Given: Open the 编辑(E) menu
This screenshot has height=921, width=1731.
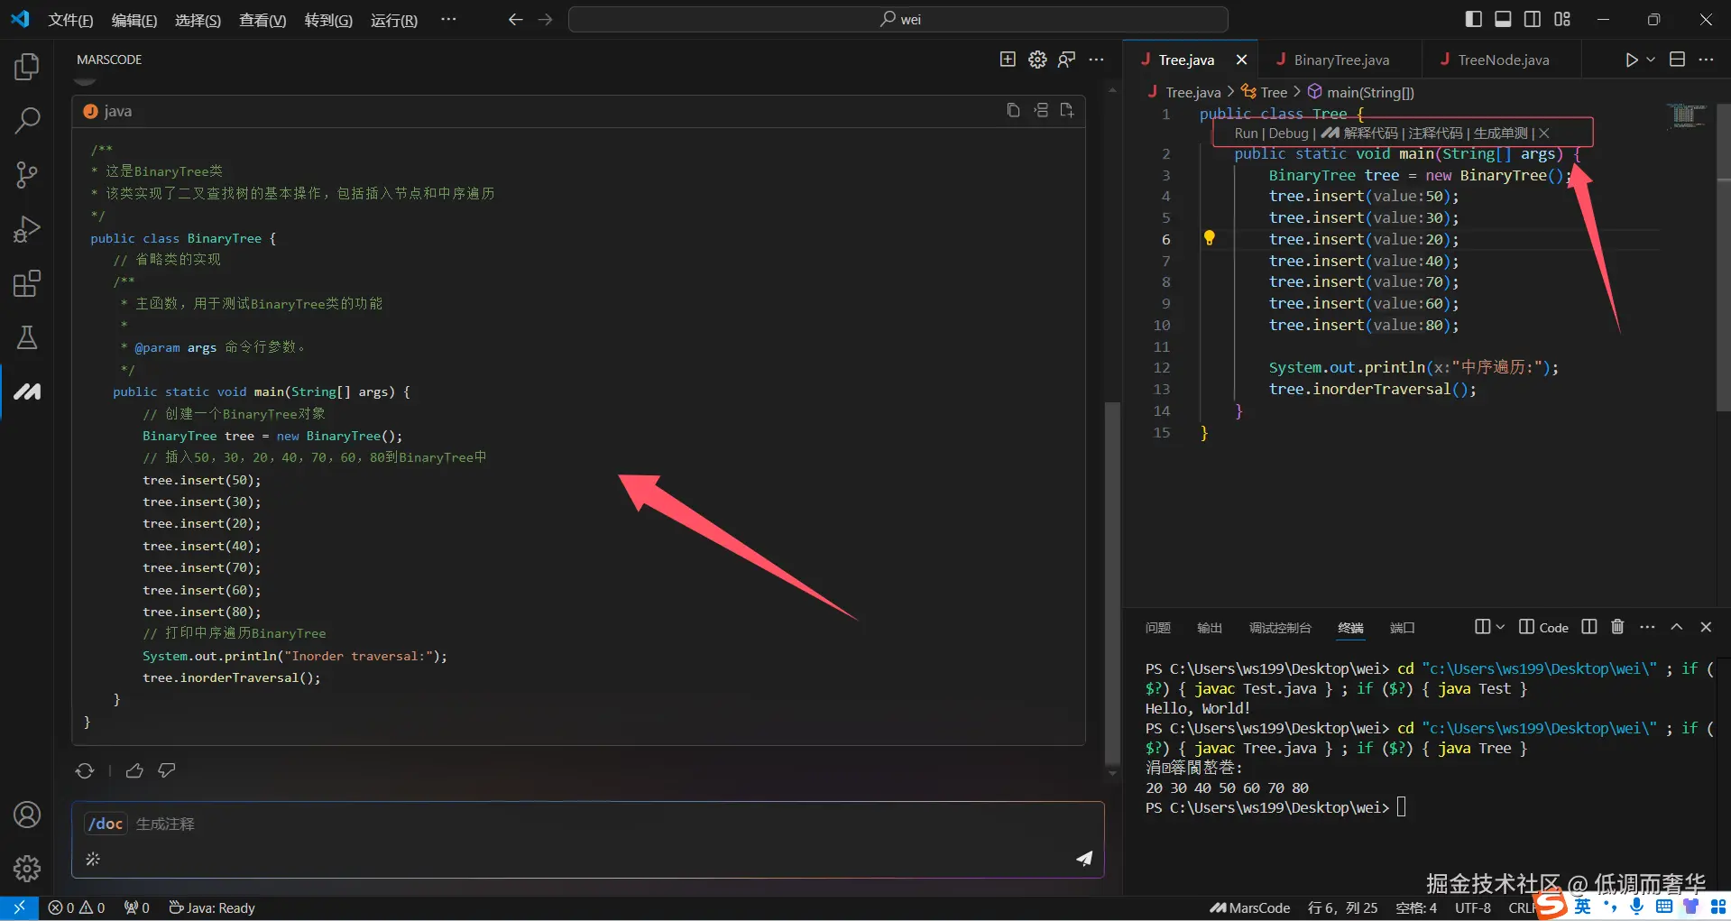Looking at the screenshot, I should click(134, 20).
